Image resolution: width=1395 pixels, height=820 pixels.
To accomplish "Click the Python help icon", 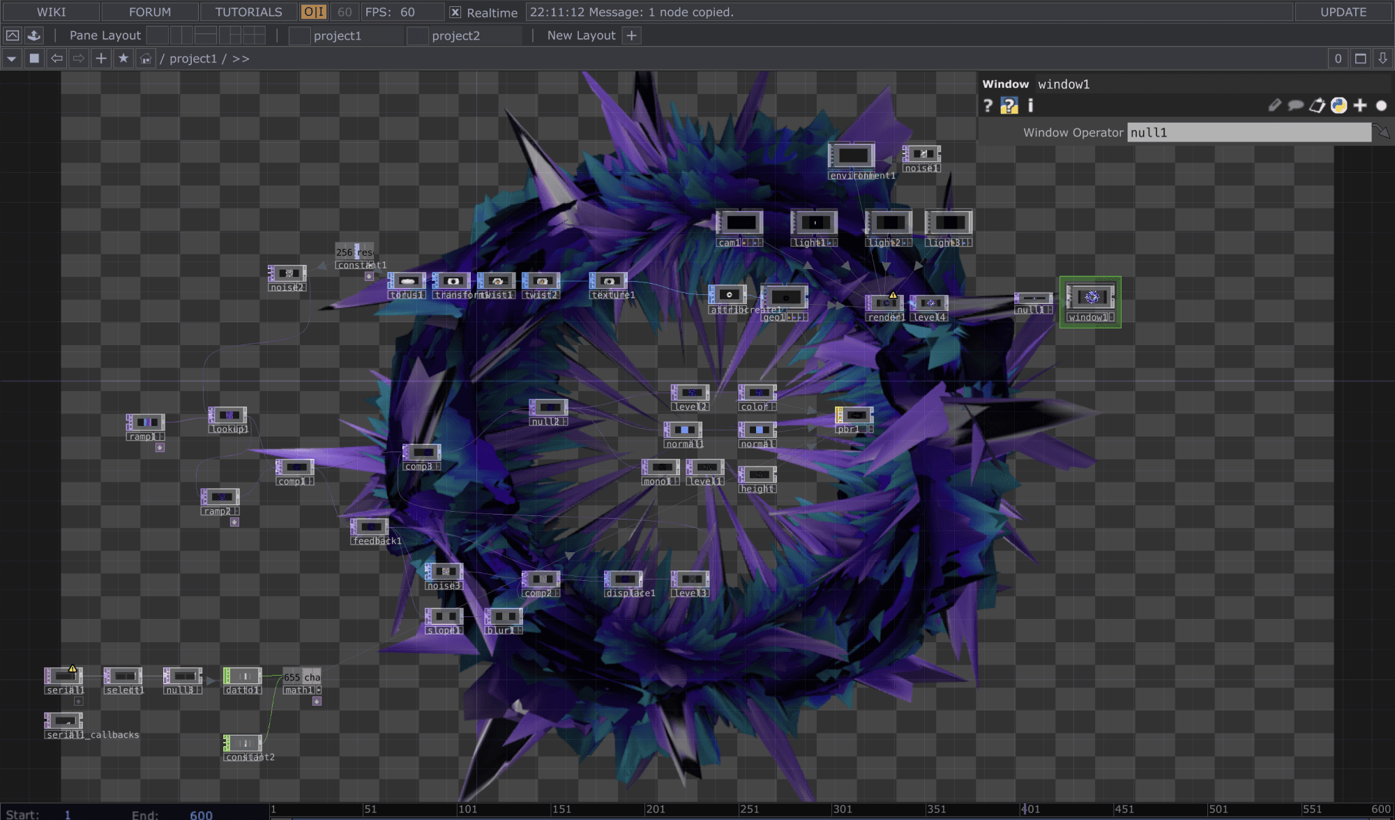I will tap(1009, 105).
